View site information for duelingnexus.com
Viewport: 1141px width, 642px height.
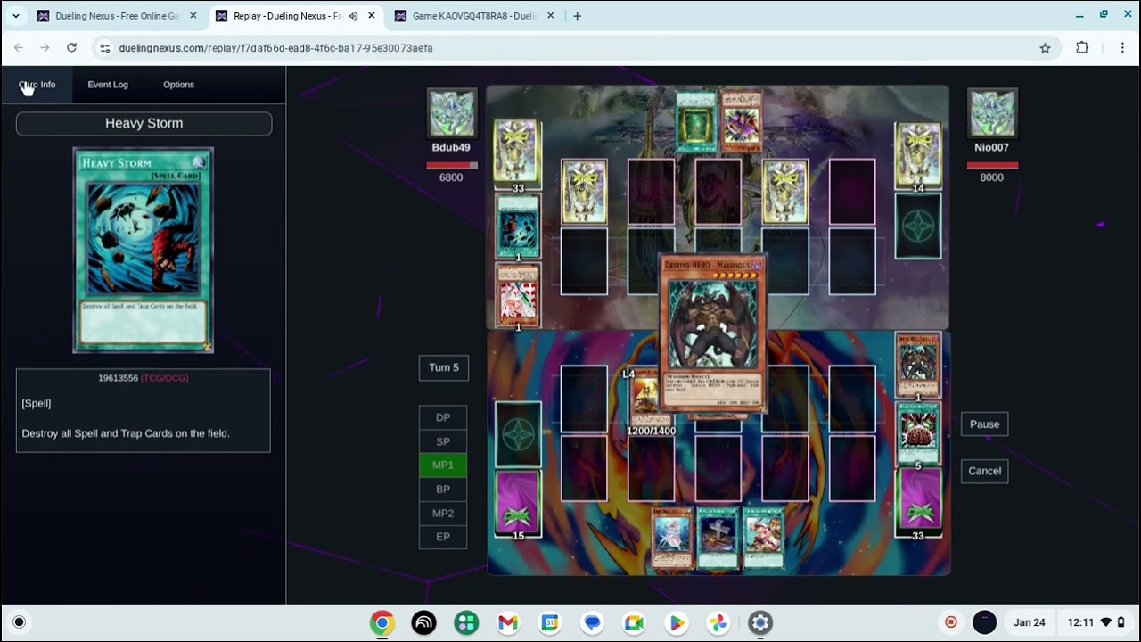pos(104,48)
